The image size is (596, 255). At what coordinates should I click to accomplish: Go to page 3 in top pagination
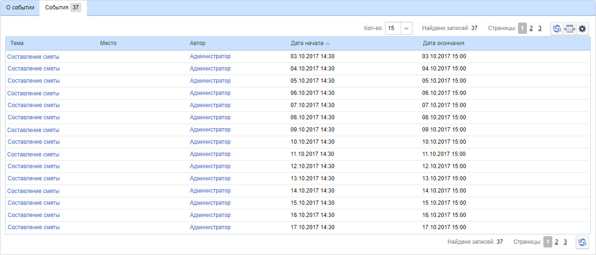pyautogui.click(x=540, y=28)
